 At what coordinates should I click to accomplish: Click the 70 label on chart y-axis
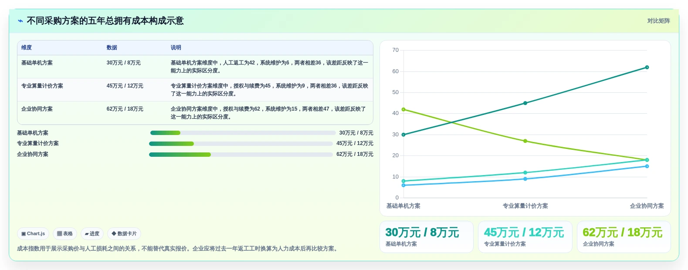tap(395, 50)
